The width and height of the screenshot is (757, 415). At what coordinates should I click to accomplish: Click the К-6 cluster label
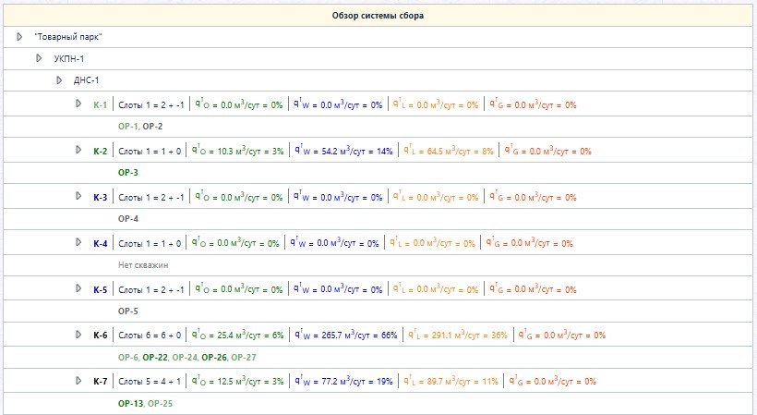click(101, 336)
